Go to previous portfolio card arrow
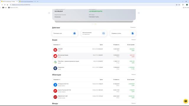189x106 pixels. (x=49, y=13)
